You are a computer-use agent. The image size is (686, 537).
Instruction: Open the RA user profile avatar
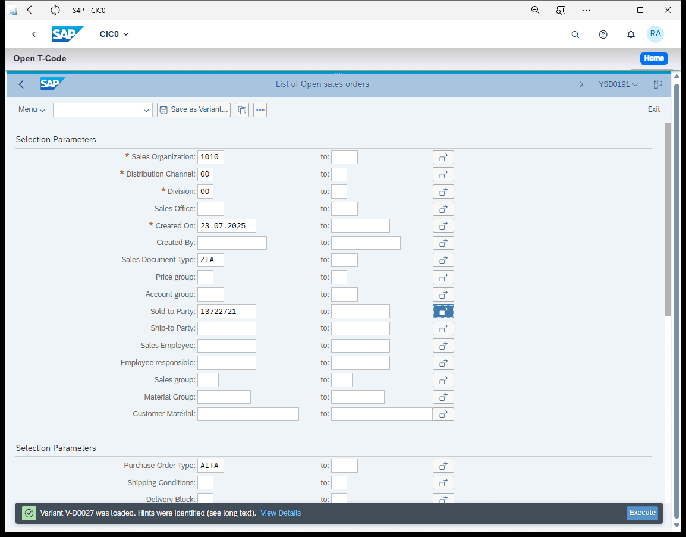655,34
